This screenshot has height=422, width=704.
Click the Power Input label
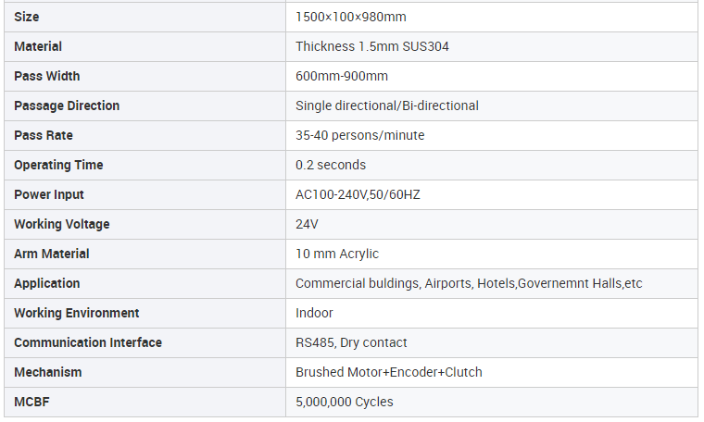[x=49, y=194]
